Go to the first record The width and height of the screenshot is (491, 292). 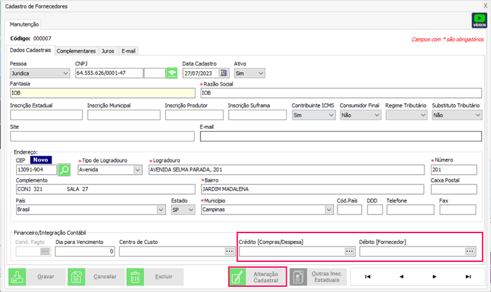(x=367, y=277)
